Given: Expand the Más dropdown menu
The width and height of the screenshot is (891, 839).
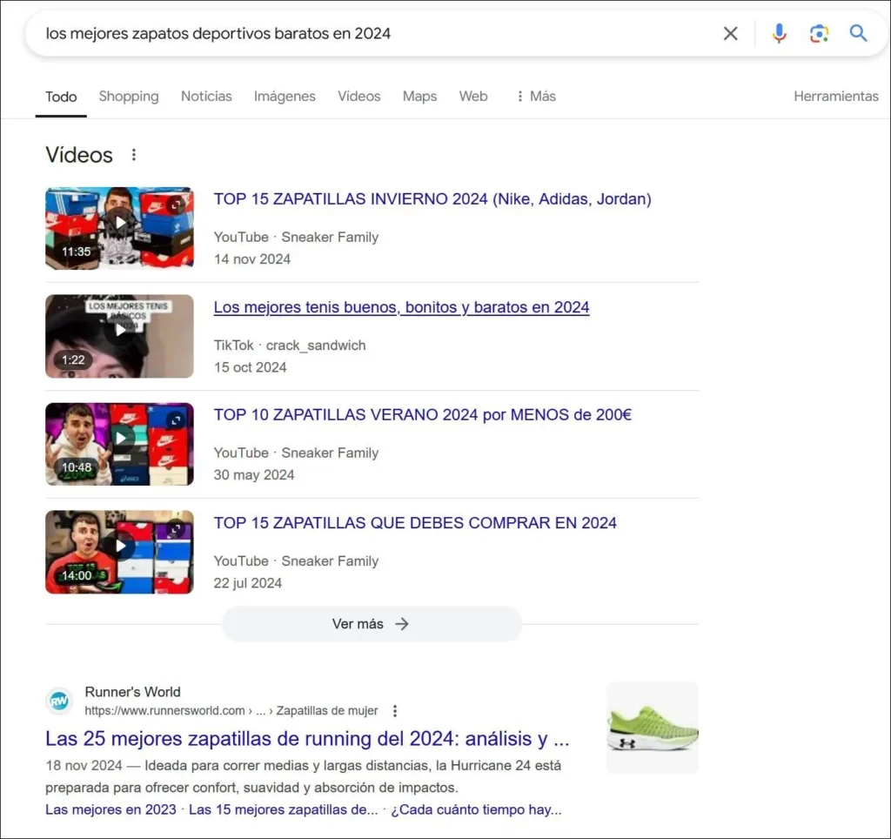Looking at the screenshot, I should click(536, 96).
